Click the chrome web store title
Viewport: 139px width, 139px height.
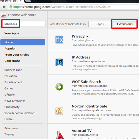(x=22, y=15)
